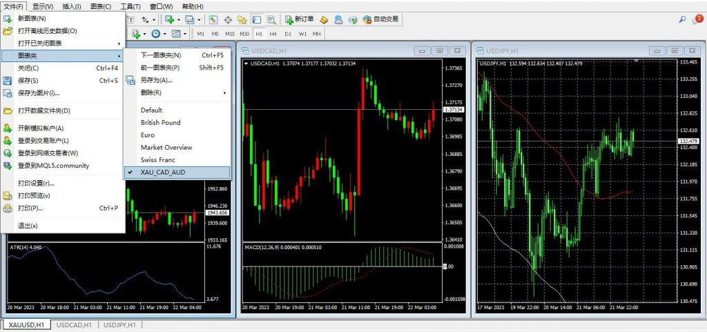Click the signals green globe icon
Viewport: 707px width, 332px height.
(353, 20)
